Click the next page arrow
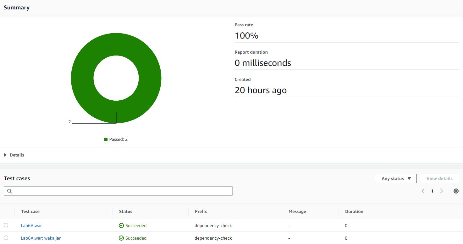Image resolution: width=463 pixels, height=244 pixels. coord(441,191)
